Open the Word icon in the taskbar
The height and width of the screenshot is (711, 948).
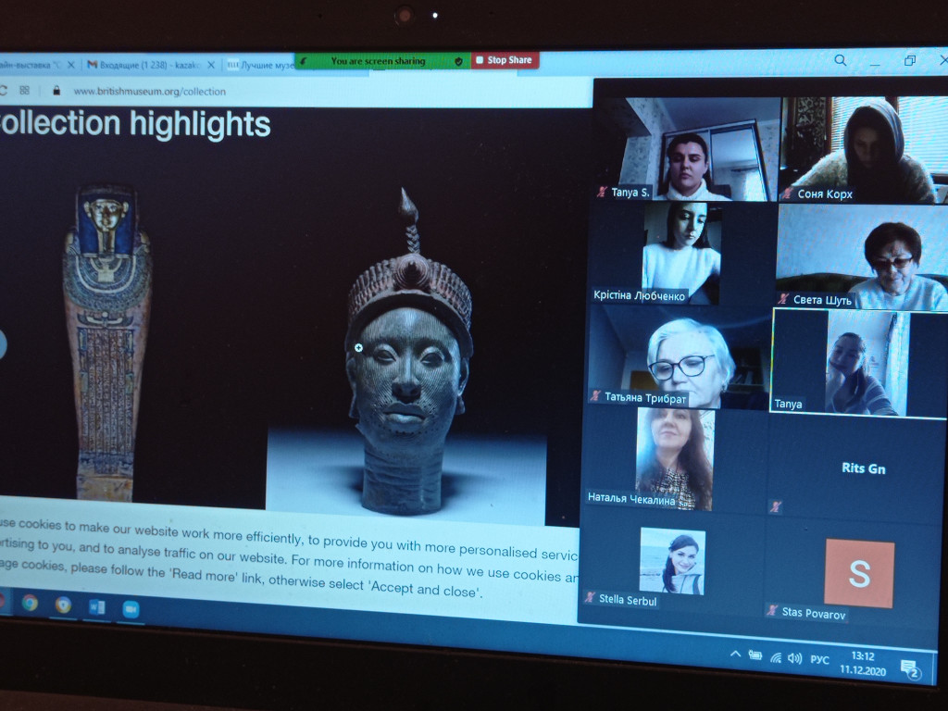96,606
